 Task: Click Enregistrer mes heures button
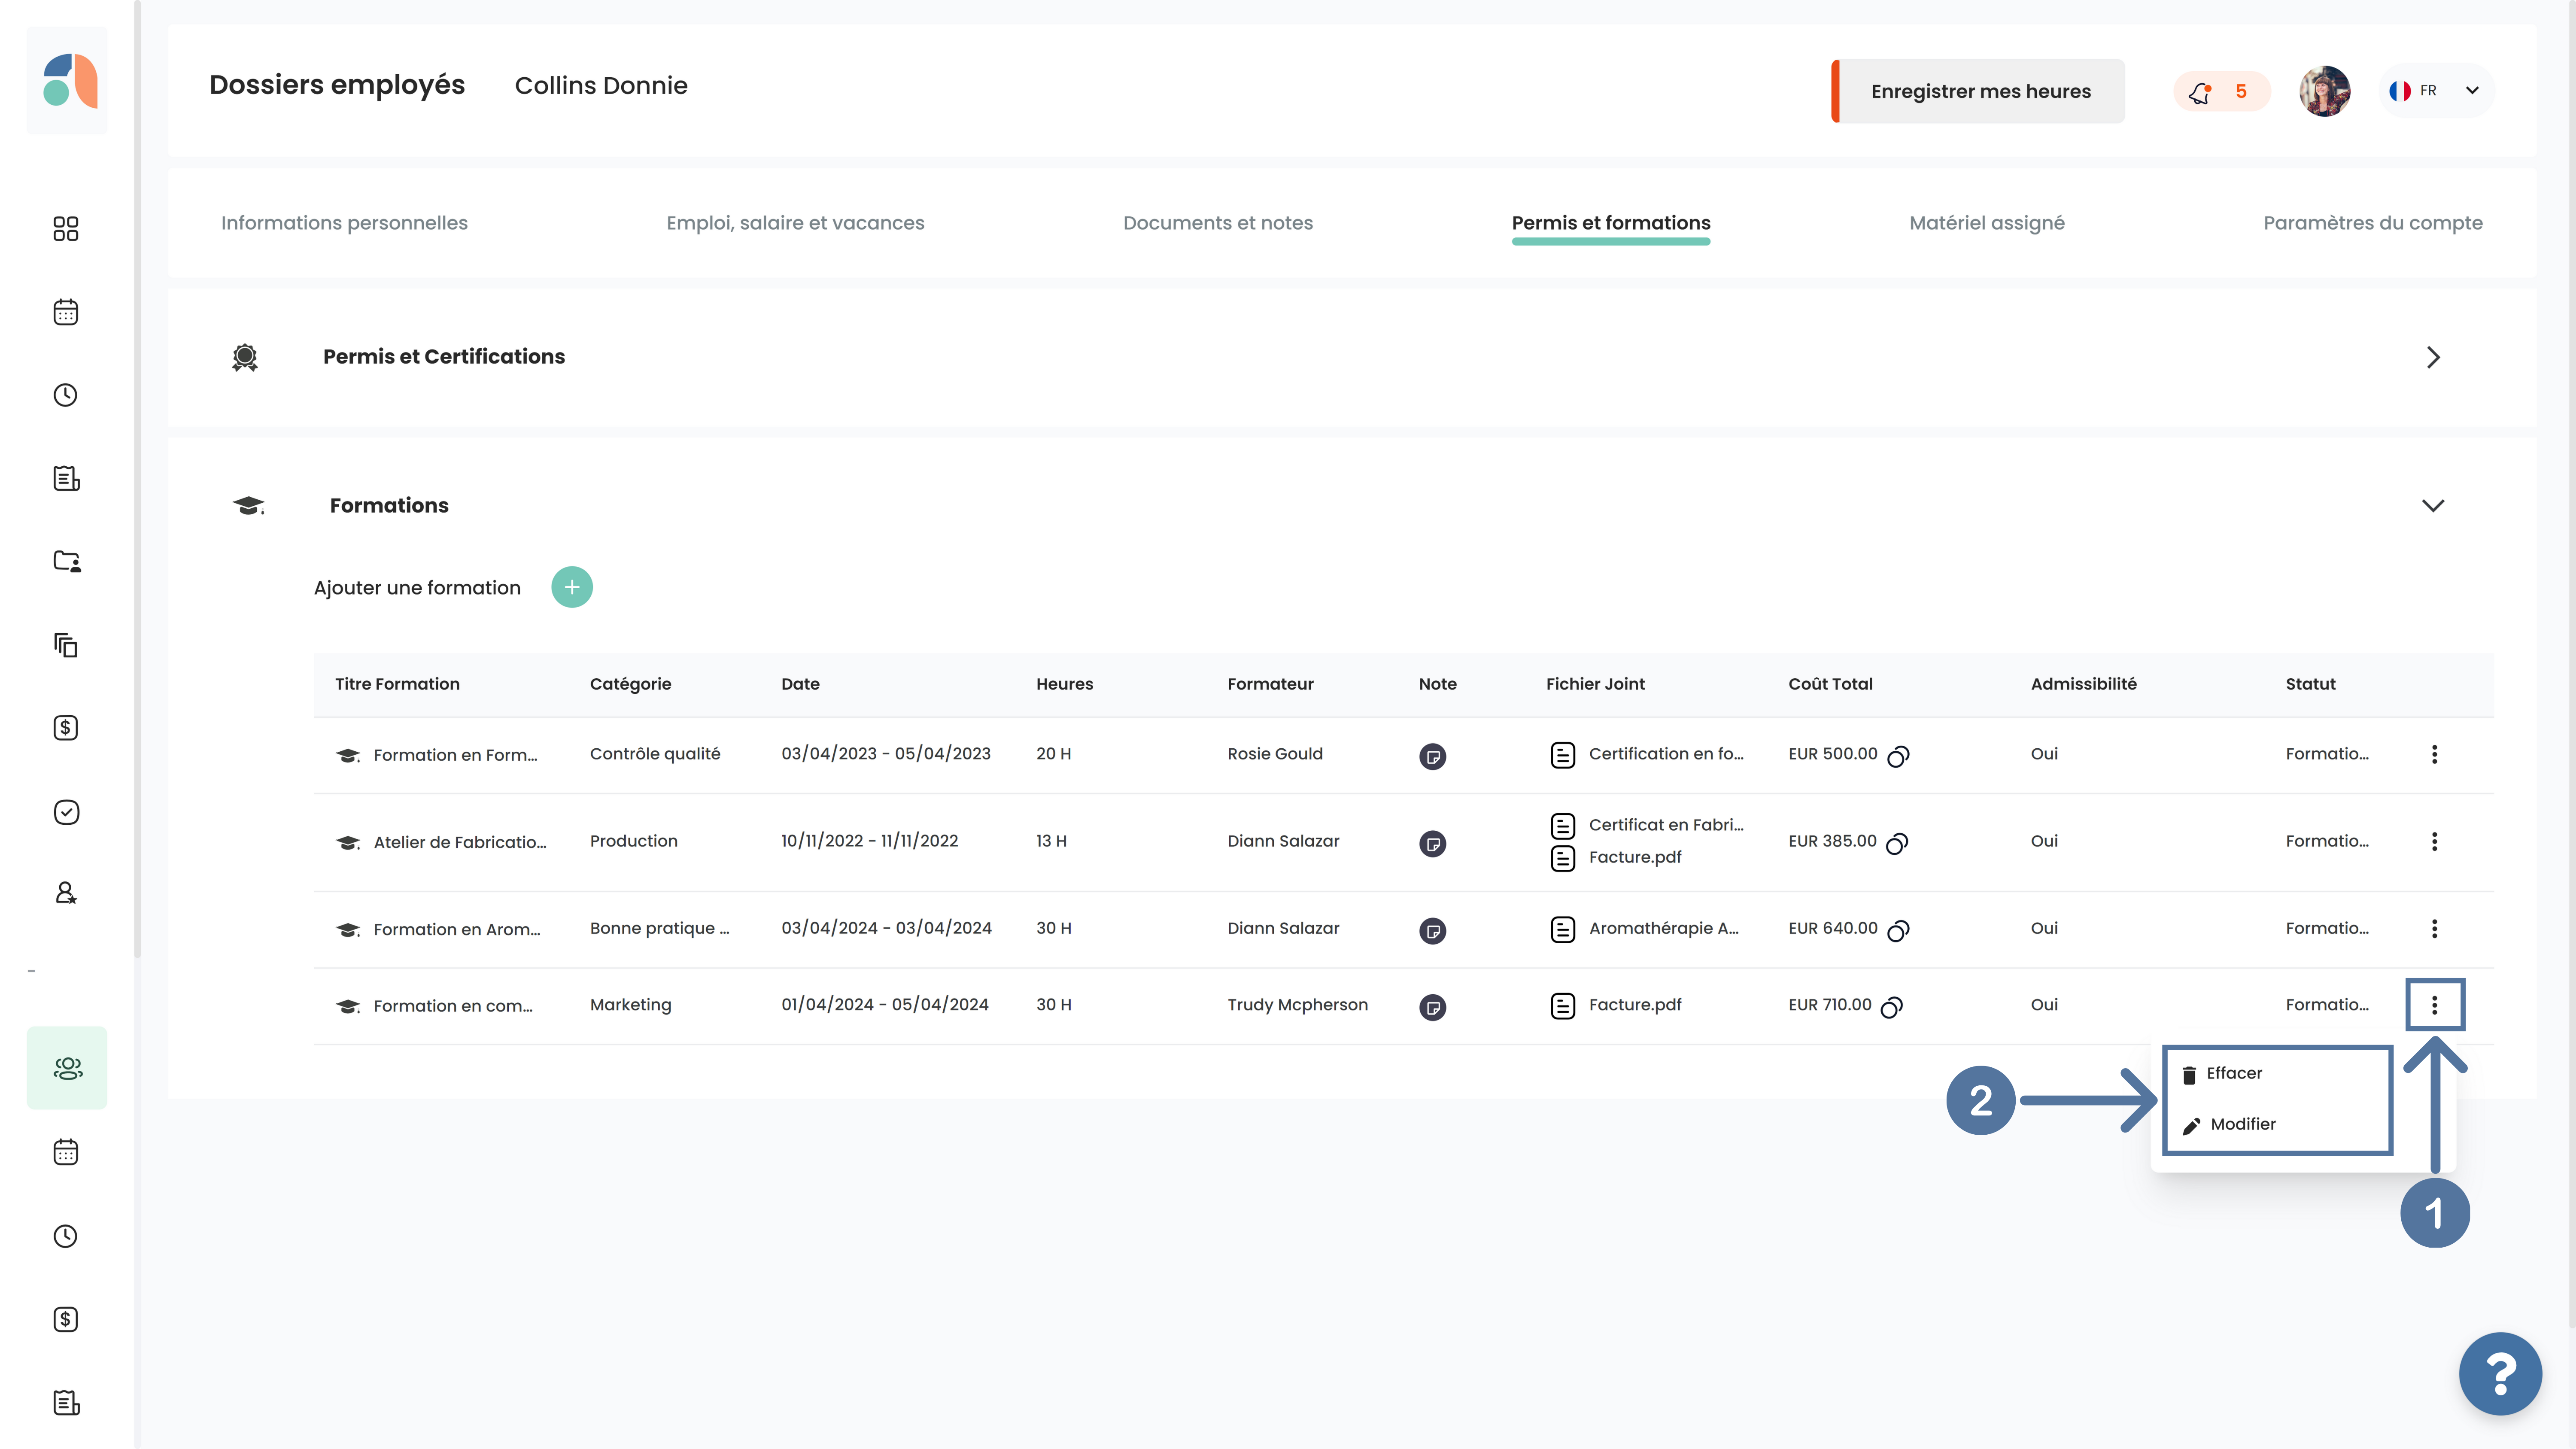coord(1978,91)
